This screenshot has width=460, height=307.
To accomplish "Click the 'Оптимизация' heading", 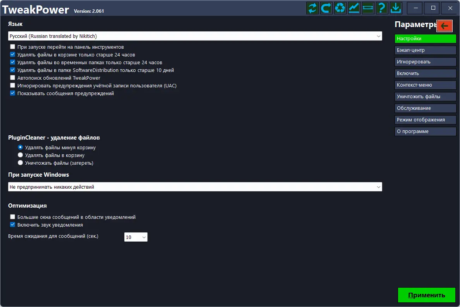I will click(27, 206).
